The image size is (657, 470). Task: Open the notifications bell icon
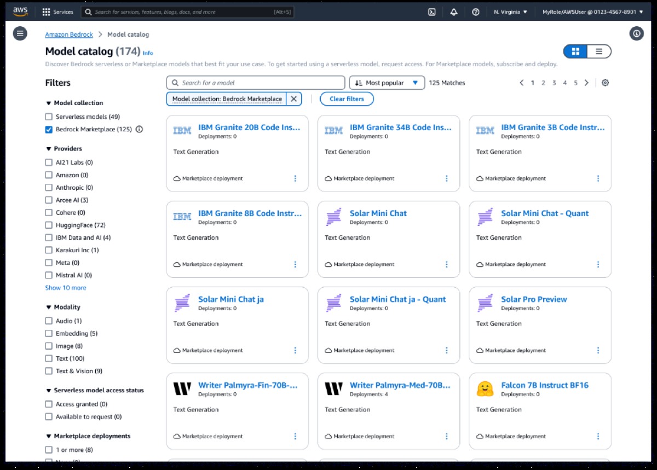tap(454, 12)
